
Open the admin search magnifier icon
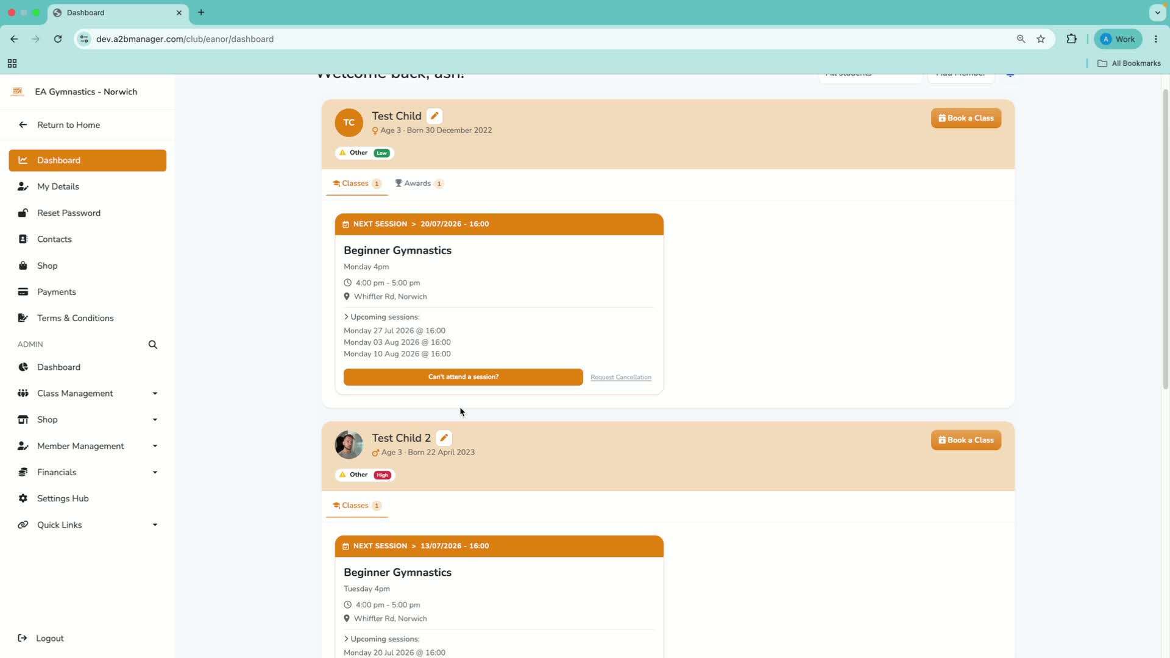click(x=153, y=345)
